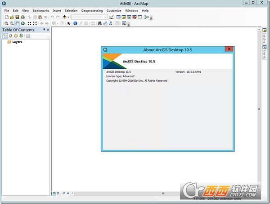Open the Find binoculars tool
The height and width of the screenshot is (204, 270).
[100, 23]
